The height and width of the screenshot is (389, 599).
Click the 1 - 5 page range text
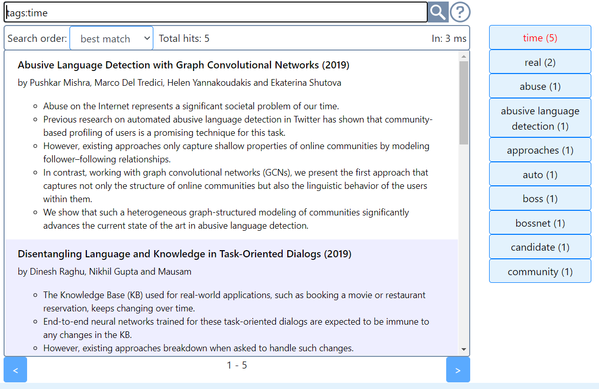click(x=237, y=365)
